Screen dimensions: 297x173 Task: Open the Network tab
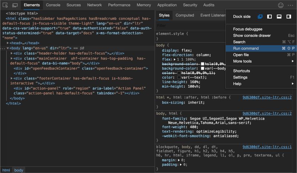click(94, 5)
